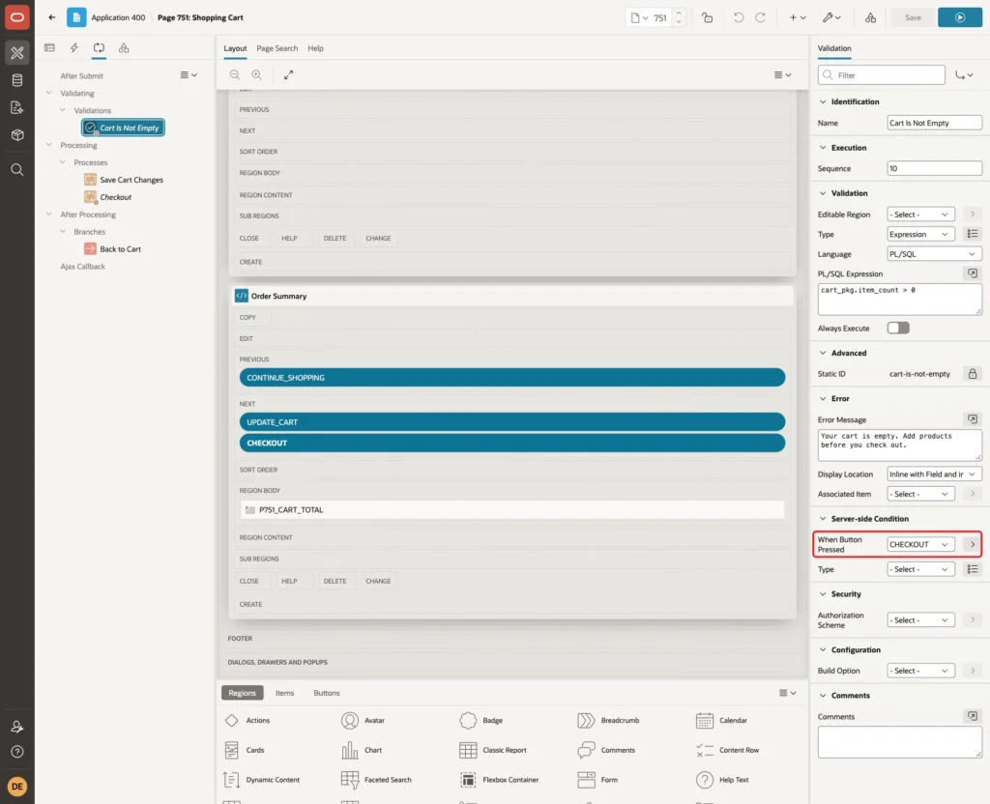
Task: Open the Utilities wrench menu
Action: point(831,17)
